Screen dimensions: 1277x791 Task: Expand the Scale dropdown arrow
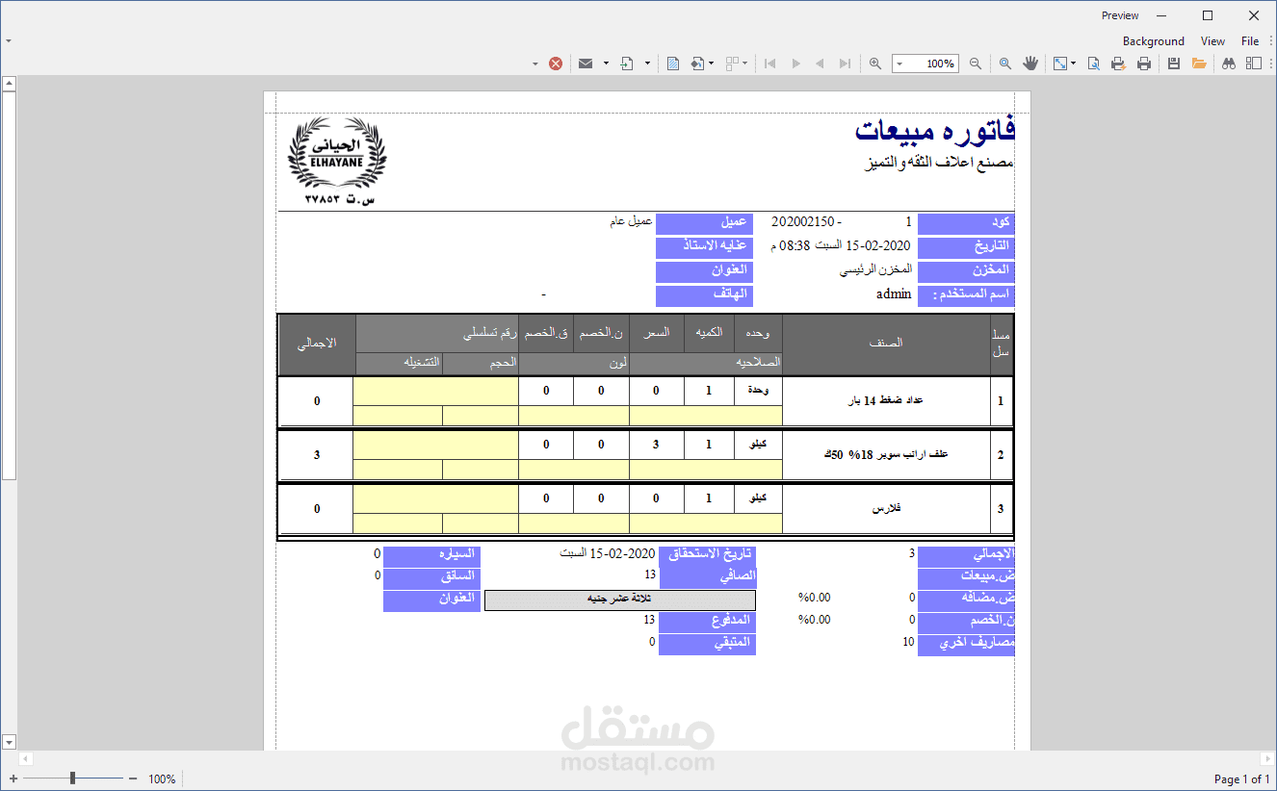[1075, 64]
